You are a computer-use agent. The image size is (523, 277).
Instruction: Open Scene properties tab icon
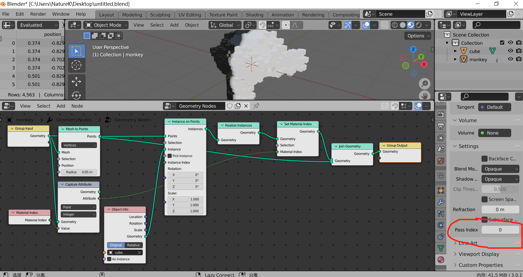click(x=441, y=149)
